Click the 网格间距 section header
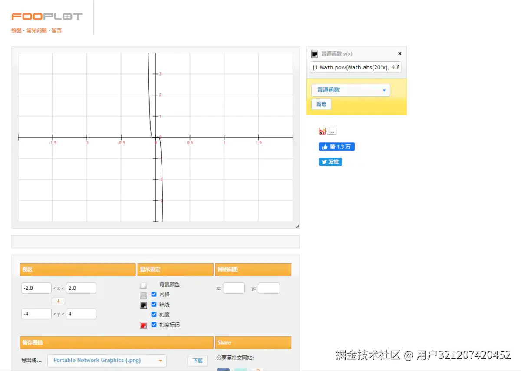The height and width of the screenshot is (371, 521). (x=253, y=269)
